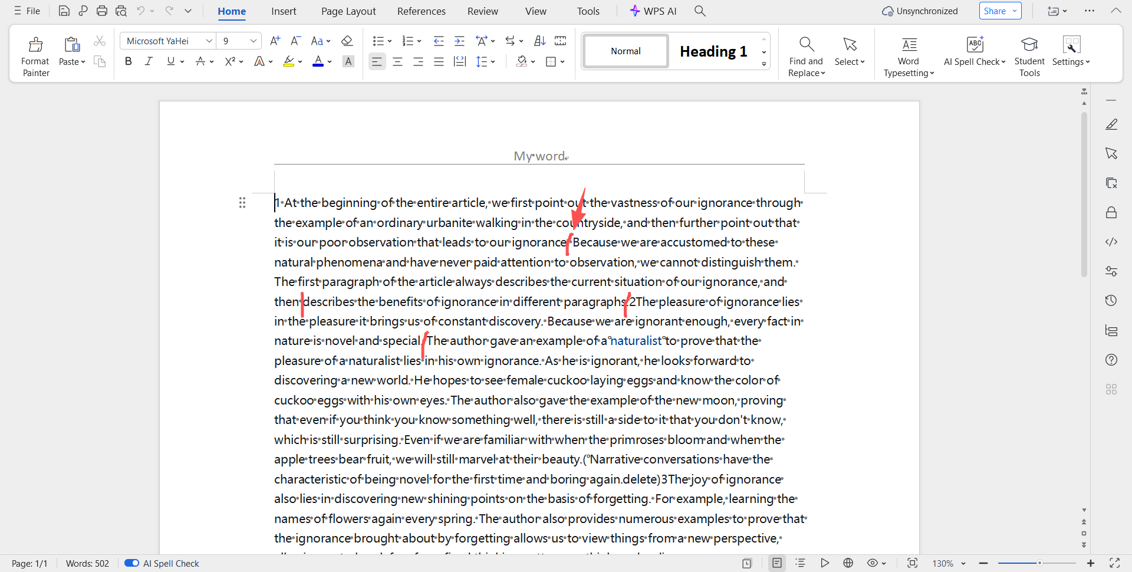Open the font size dropdown

pyautogui.click(x=253, y=41)
